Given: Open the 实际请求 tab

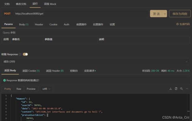Looking at the screenshot, I should (x=90, y=71).
